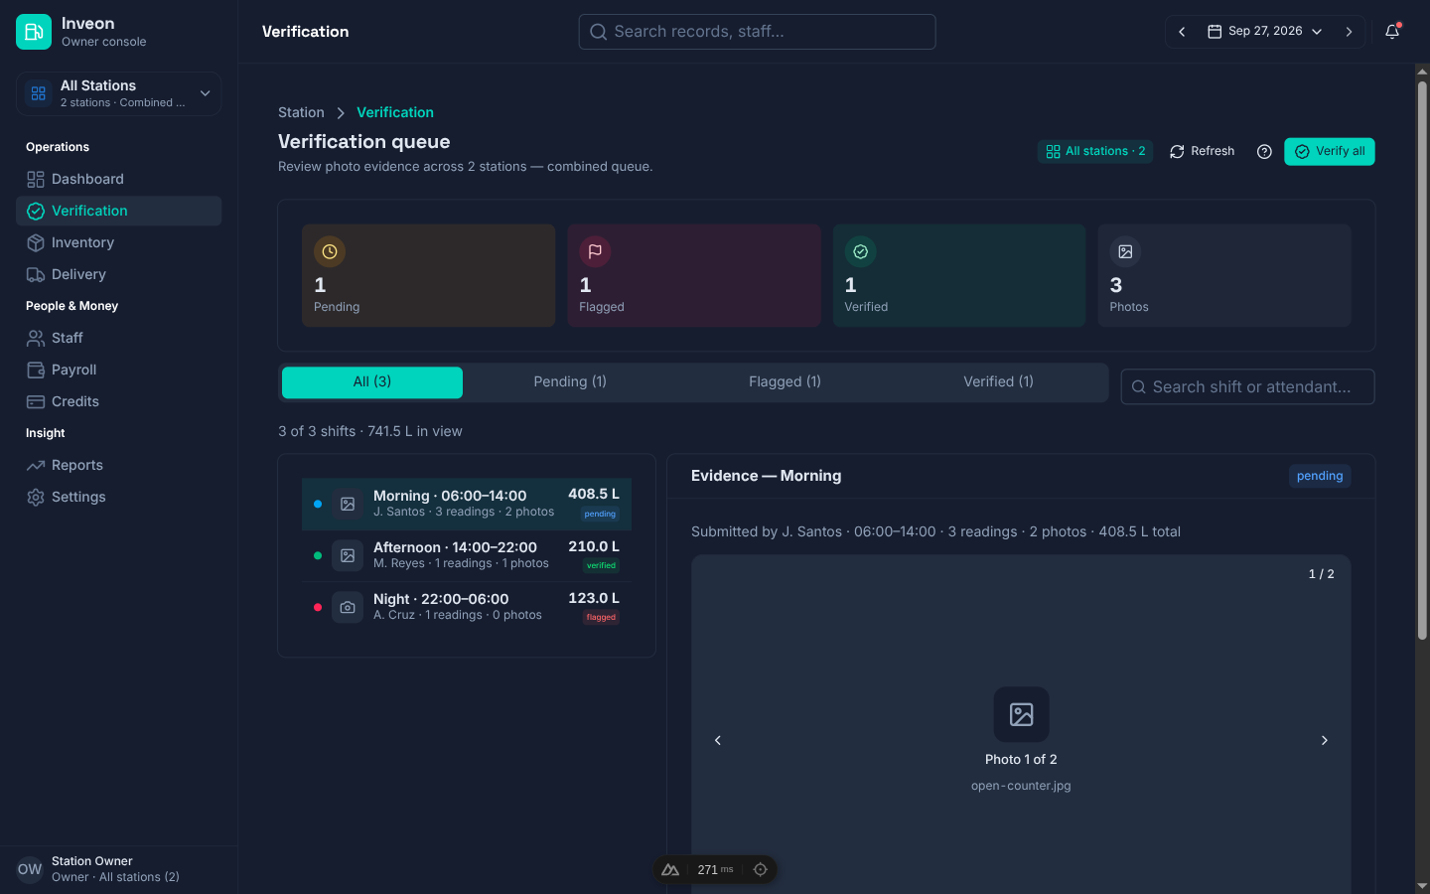This screenshot has width=1430, height=894.
Task: Select the Morning 06:00–14:00 shift row
Action: 467,504
